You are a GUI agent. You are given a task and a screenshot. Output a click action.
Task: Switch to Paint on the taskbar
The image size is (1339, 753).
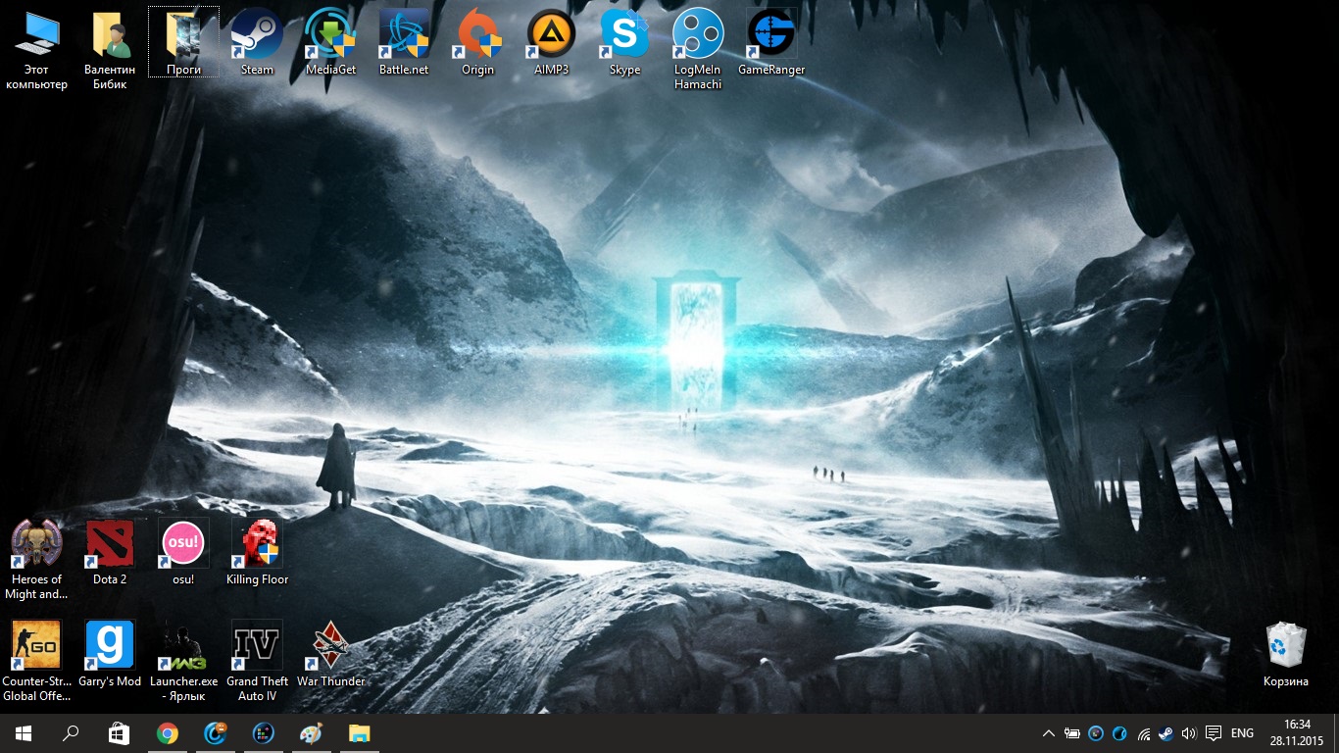click(x=311, y=733)
